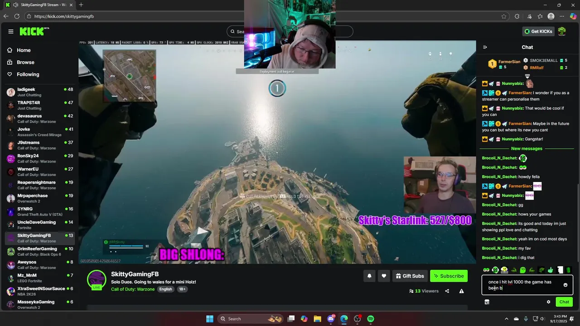Open J9streams channel in sidebar
The width and height of the screenshot is (580, 326).
41,145
